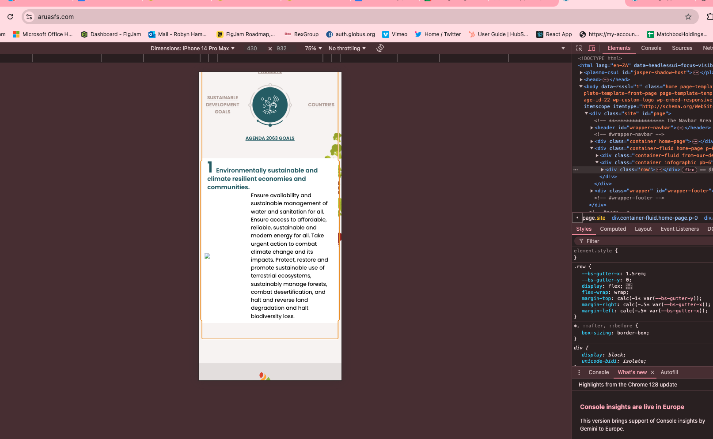Open the drawer three-dot menu beside Console
The width and height of the screenshot is (713, 439).
tap(579, 372)
